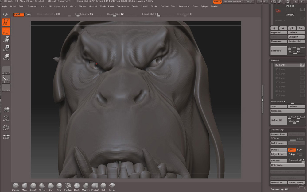Screen dimensions: 307x192
Task: Click the ProjectAll button
Action: tap(296, 41)
